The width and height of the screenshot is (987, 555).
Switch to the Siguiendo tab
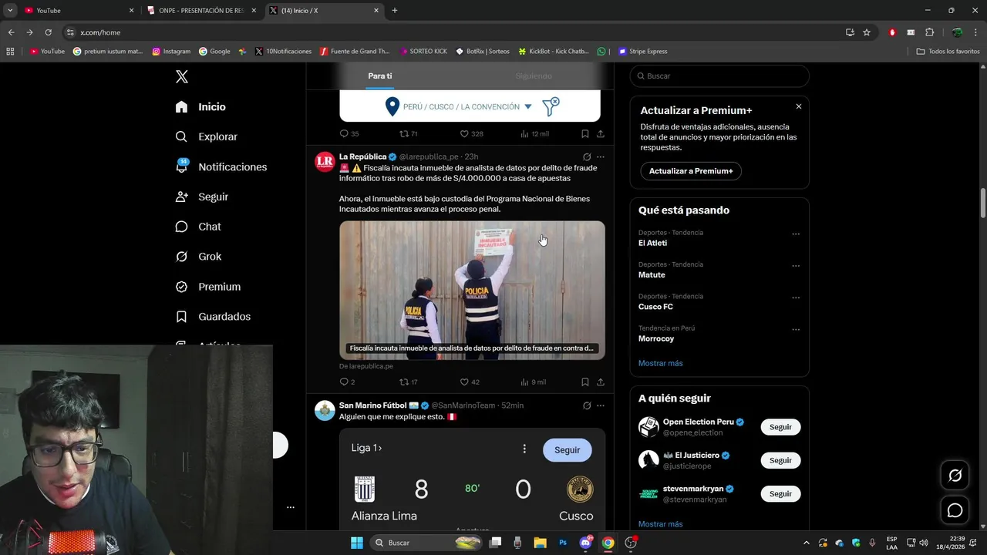coord(534,76)
